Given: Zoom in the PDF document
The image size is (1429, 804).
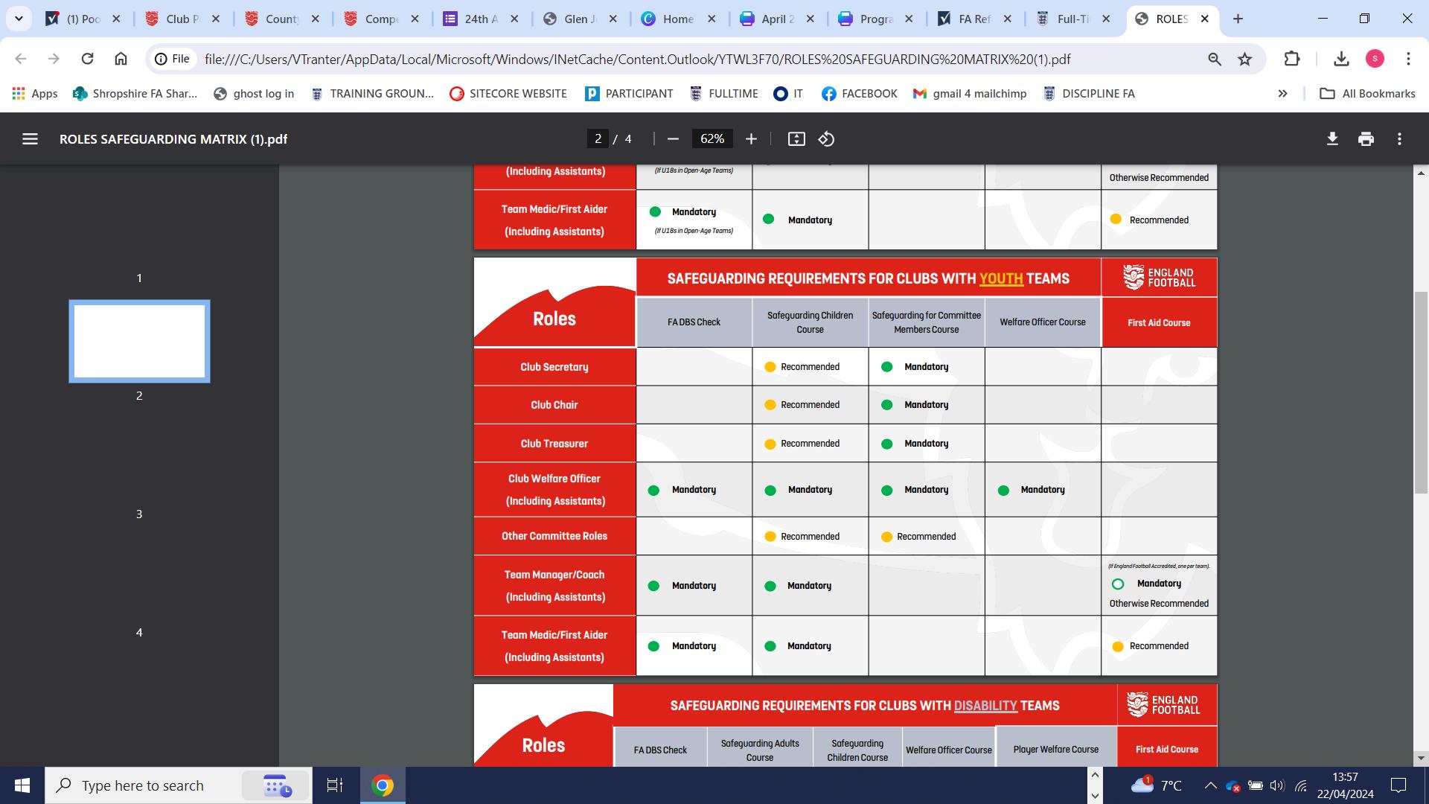Looking at the screenshot, I should pos(751,139).
